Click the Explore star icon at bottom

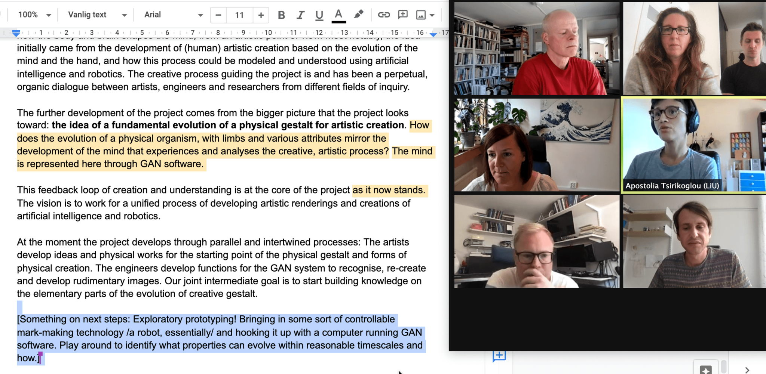[705, 369]
